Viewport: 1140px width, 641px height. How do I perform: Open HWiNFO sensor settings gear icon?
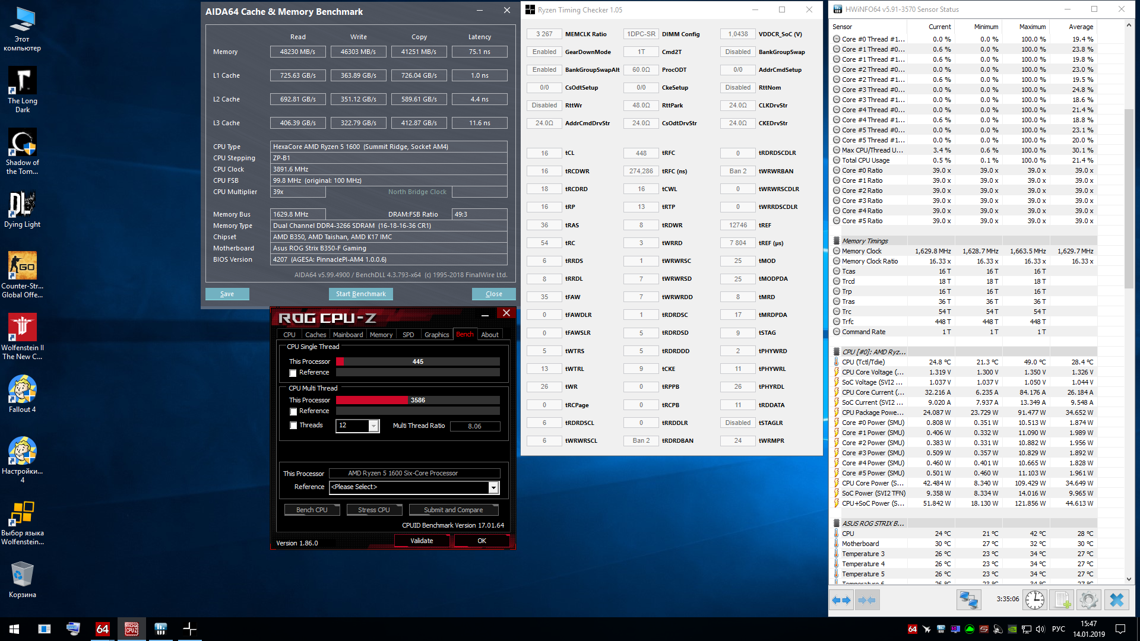pos(1089,600)
